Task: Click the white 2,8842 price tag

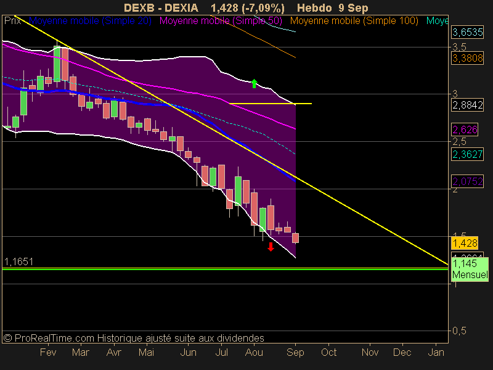Action: click(467, 105)
